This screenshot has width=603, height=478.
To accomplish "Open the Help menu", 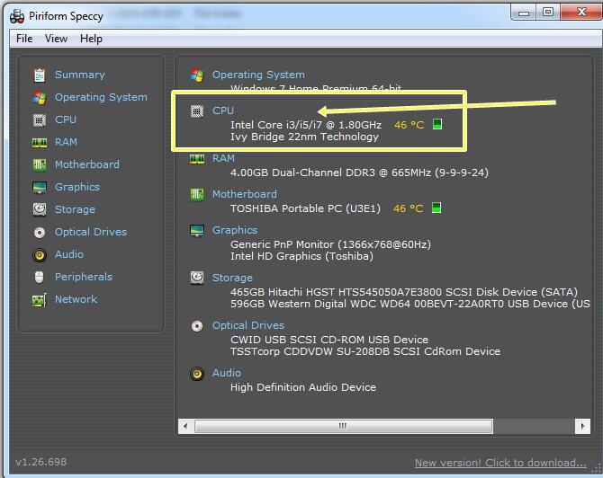I will [91, 39].
